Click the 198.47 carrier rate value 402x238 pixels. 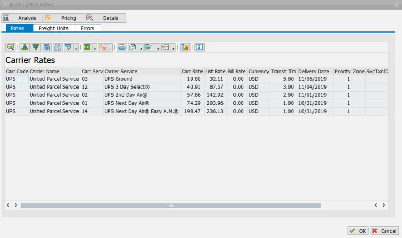pyautogui.click(x=192, y=111)
